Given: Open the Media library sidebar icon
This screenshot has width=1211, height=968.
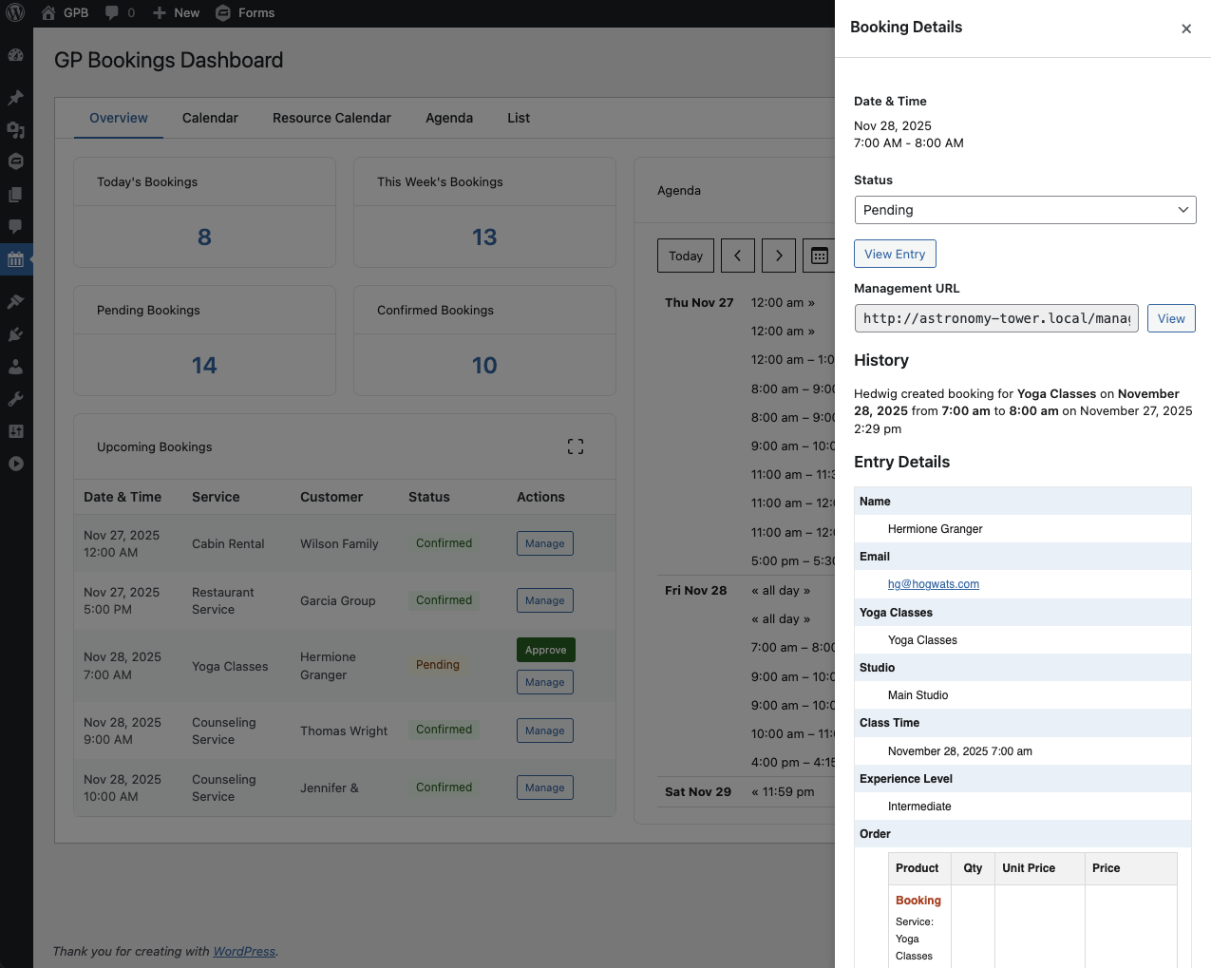Looking at the screenshot, I should 15,130.
